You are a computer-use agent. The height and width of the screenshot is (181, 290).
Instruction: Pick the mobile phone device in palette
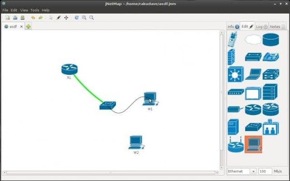232,39
